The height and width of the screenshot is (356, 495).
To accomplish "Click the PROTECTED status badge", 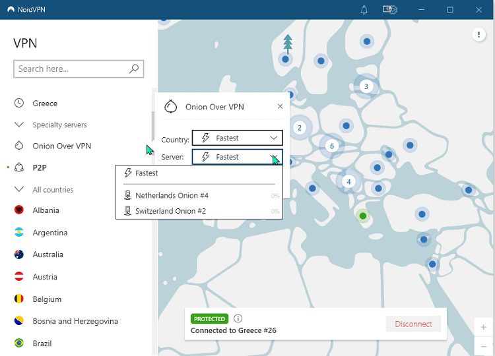I will 209,319.
